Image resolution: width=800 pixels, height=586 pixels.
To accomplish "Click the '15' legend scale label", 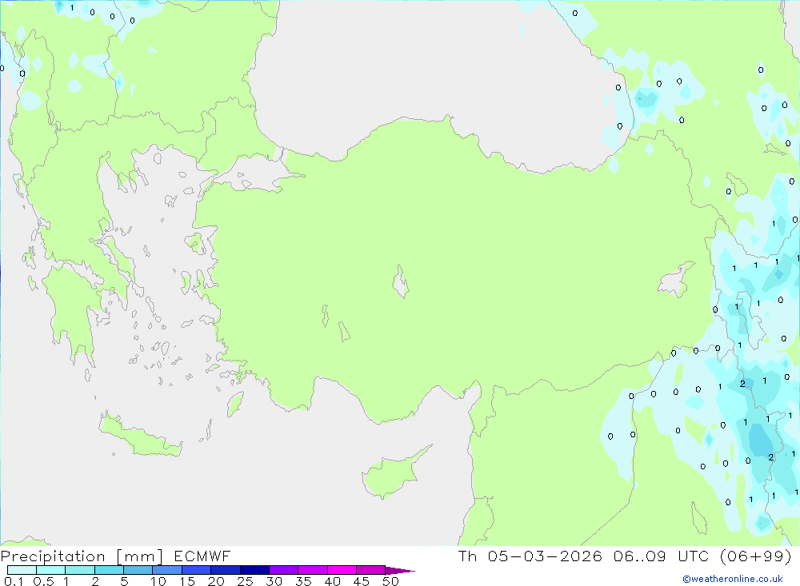I will coord(187,581).
